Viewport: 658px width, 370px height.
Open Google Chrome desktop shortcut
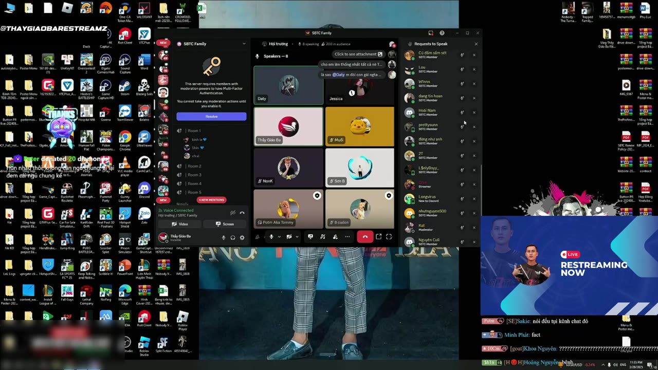point(125,140)
